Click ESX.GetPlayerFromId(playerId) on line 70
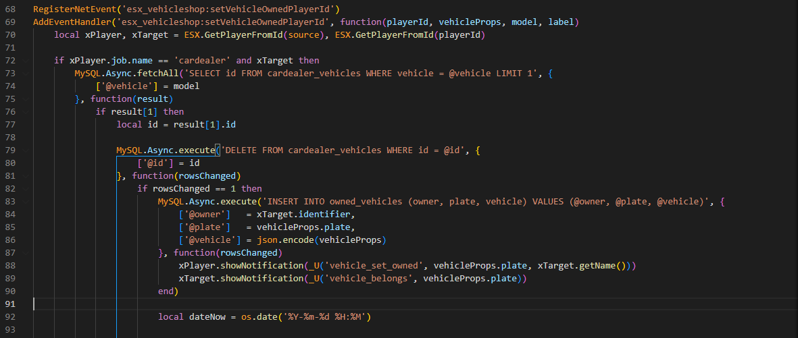Screen dimensions: 798x338 point(410,35)
